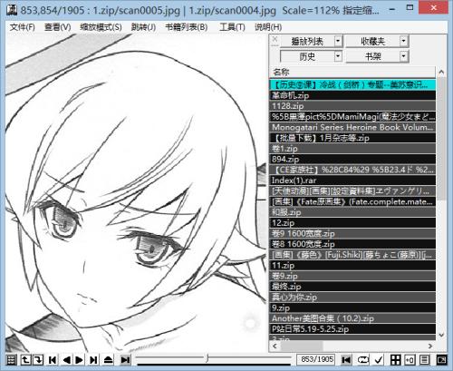
Task: Open the 说明(H) menu
Action: 268,27
